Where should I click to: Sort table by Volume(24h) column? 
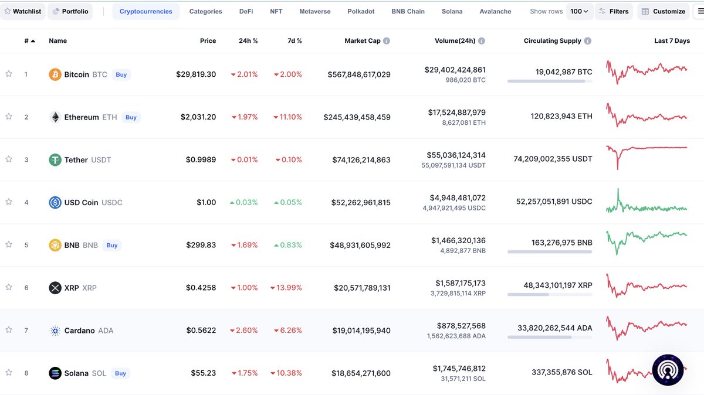[x=455, y=41]
